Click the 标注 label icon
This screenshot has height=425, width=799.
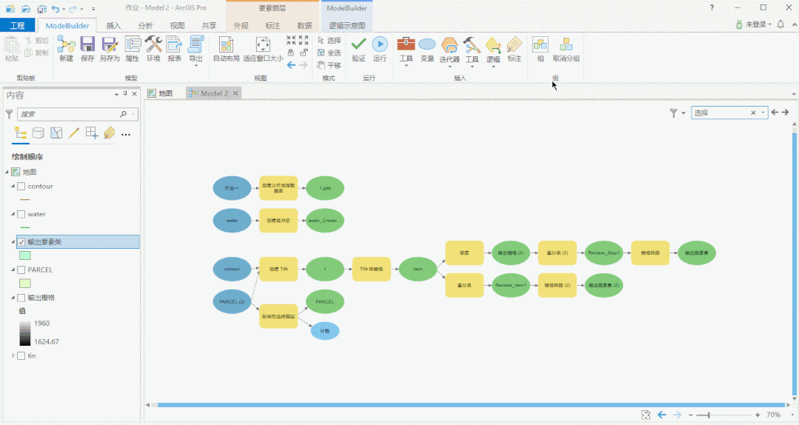(x=514, y=49)
